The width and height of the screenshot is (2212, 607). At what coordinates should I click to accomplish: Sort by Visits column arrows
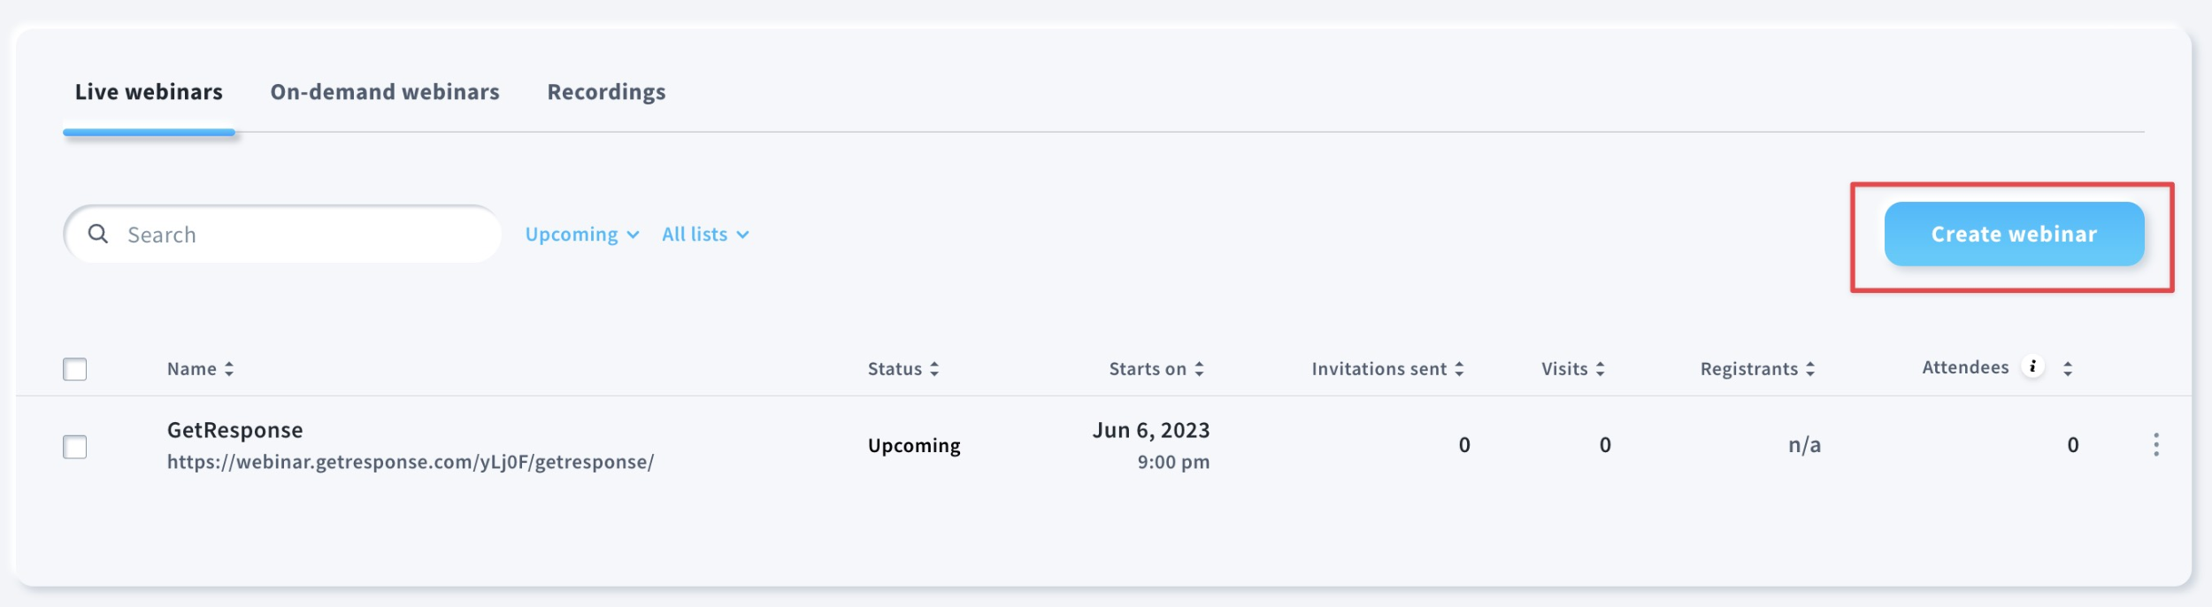[1600, 369]
